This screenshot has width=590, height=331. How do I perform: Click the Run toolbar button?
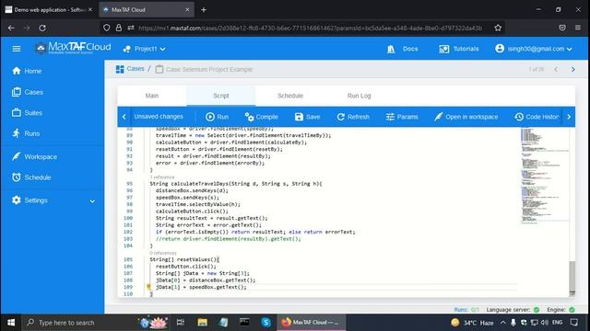click(218, 117)
